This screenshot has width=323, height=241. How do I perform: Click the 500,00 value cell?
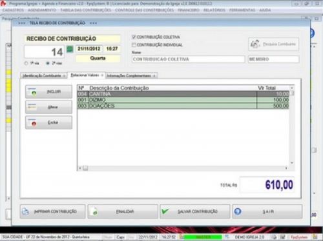click(273, 106)
